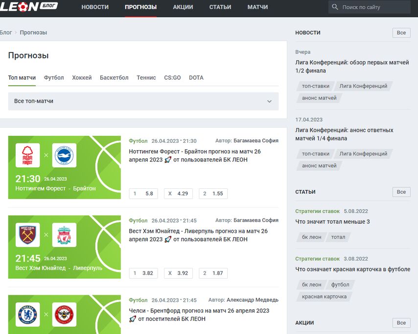This screenshot has height=334, width=418.
Task: Click the Chelsea club crest
Action: (28, 314)
